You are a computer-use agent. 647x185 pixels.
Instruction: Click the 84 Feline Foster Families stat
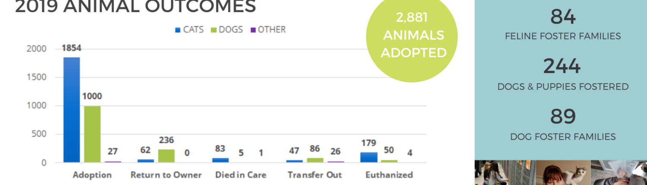[563, 25]
